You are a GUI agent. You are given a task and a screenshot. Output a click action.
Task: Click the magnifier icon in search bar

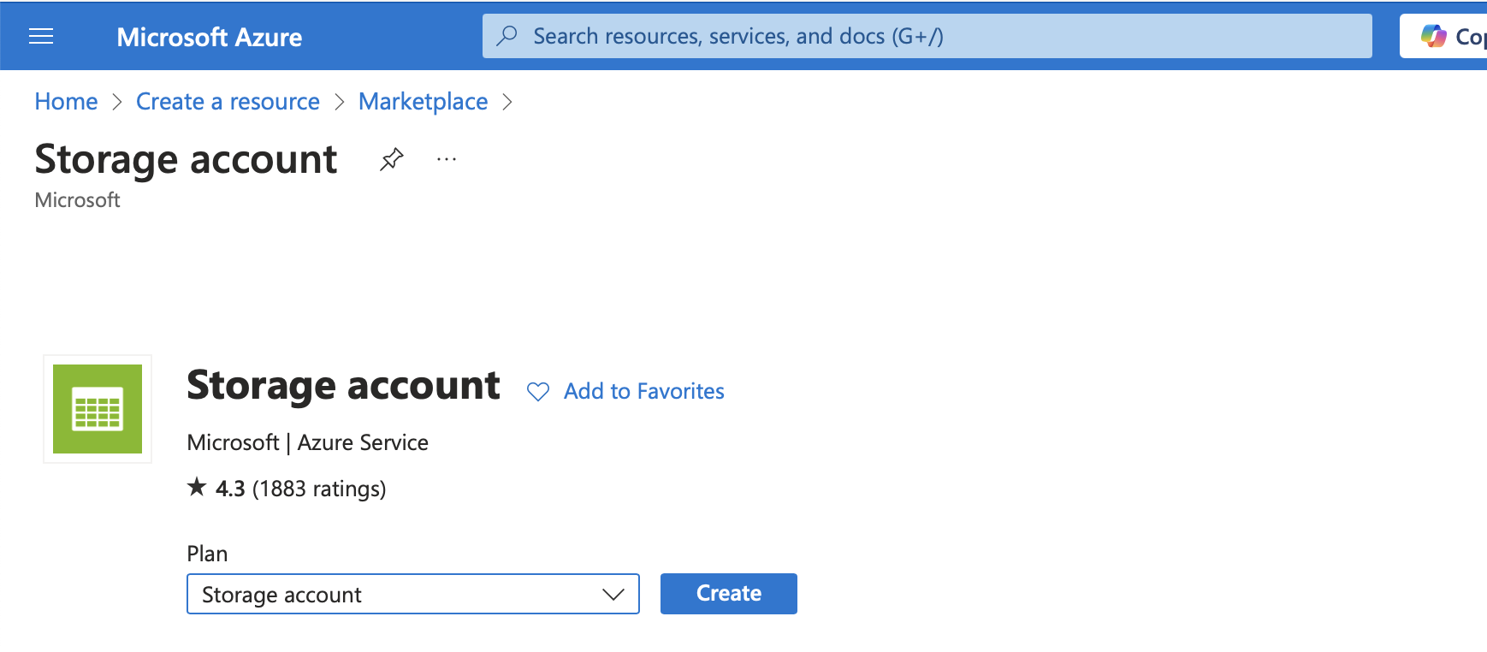pos(507,36)
